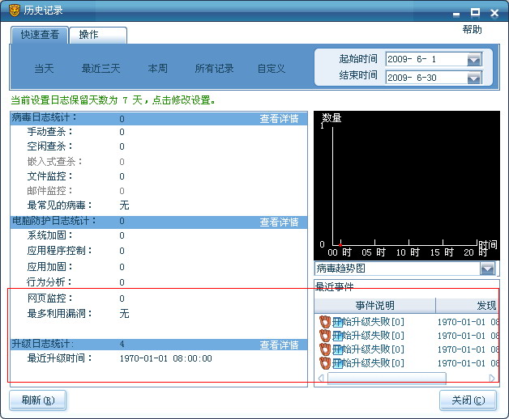The width and height of the screenshot is (509, 419).
Task: Click the 邮件监控 row label
Action: (49, 191)
